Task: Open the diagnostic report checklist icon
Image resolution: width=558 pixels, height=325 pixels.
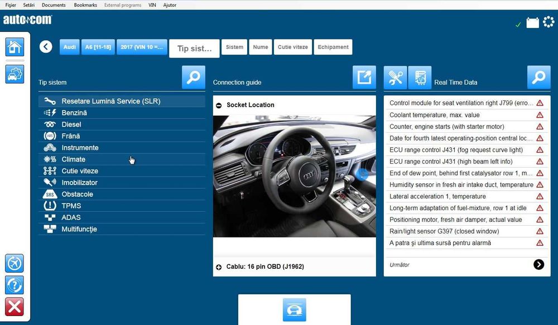Action: tap(420, 77)
